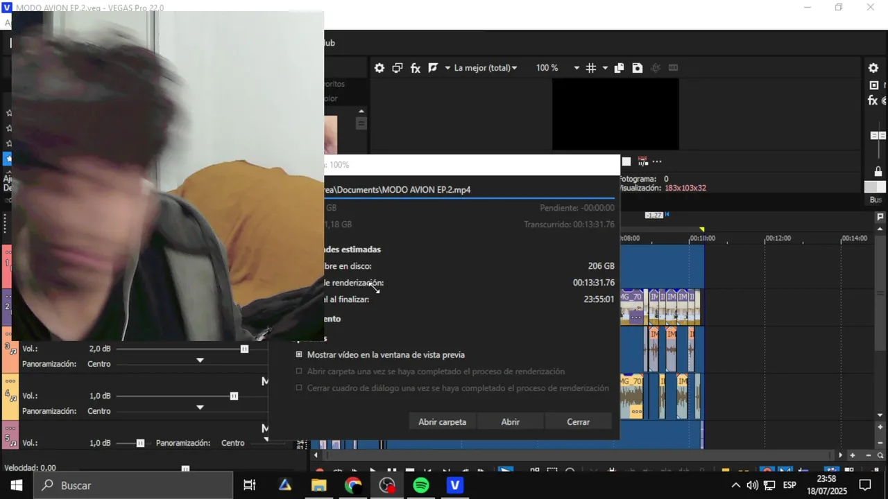Copy preview snapshot to clipboard
The width and height of the screenshot is (888, 499).
coord(619,68)
